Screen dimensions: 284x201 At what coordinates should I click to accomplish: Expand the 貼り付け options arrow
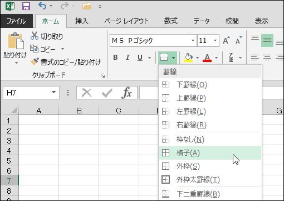pyautogui.click(x=16, y=63)
